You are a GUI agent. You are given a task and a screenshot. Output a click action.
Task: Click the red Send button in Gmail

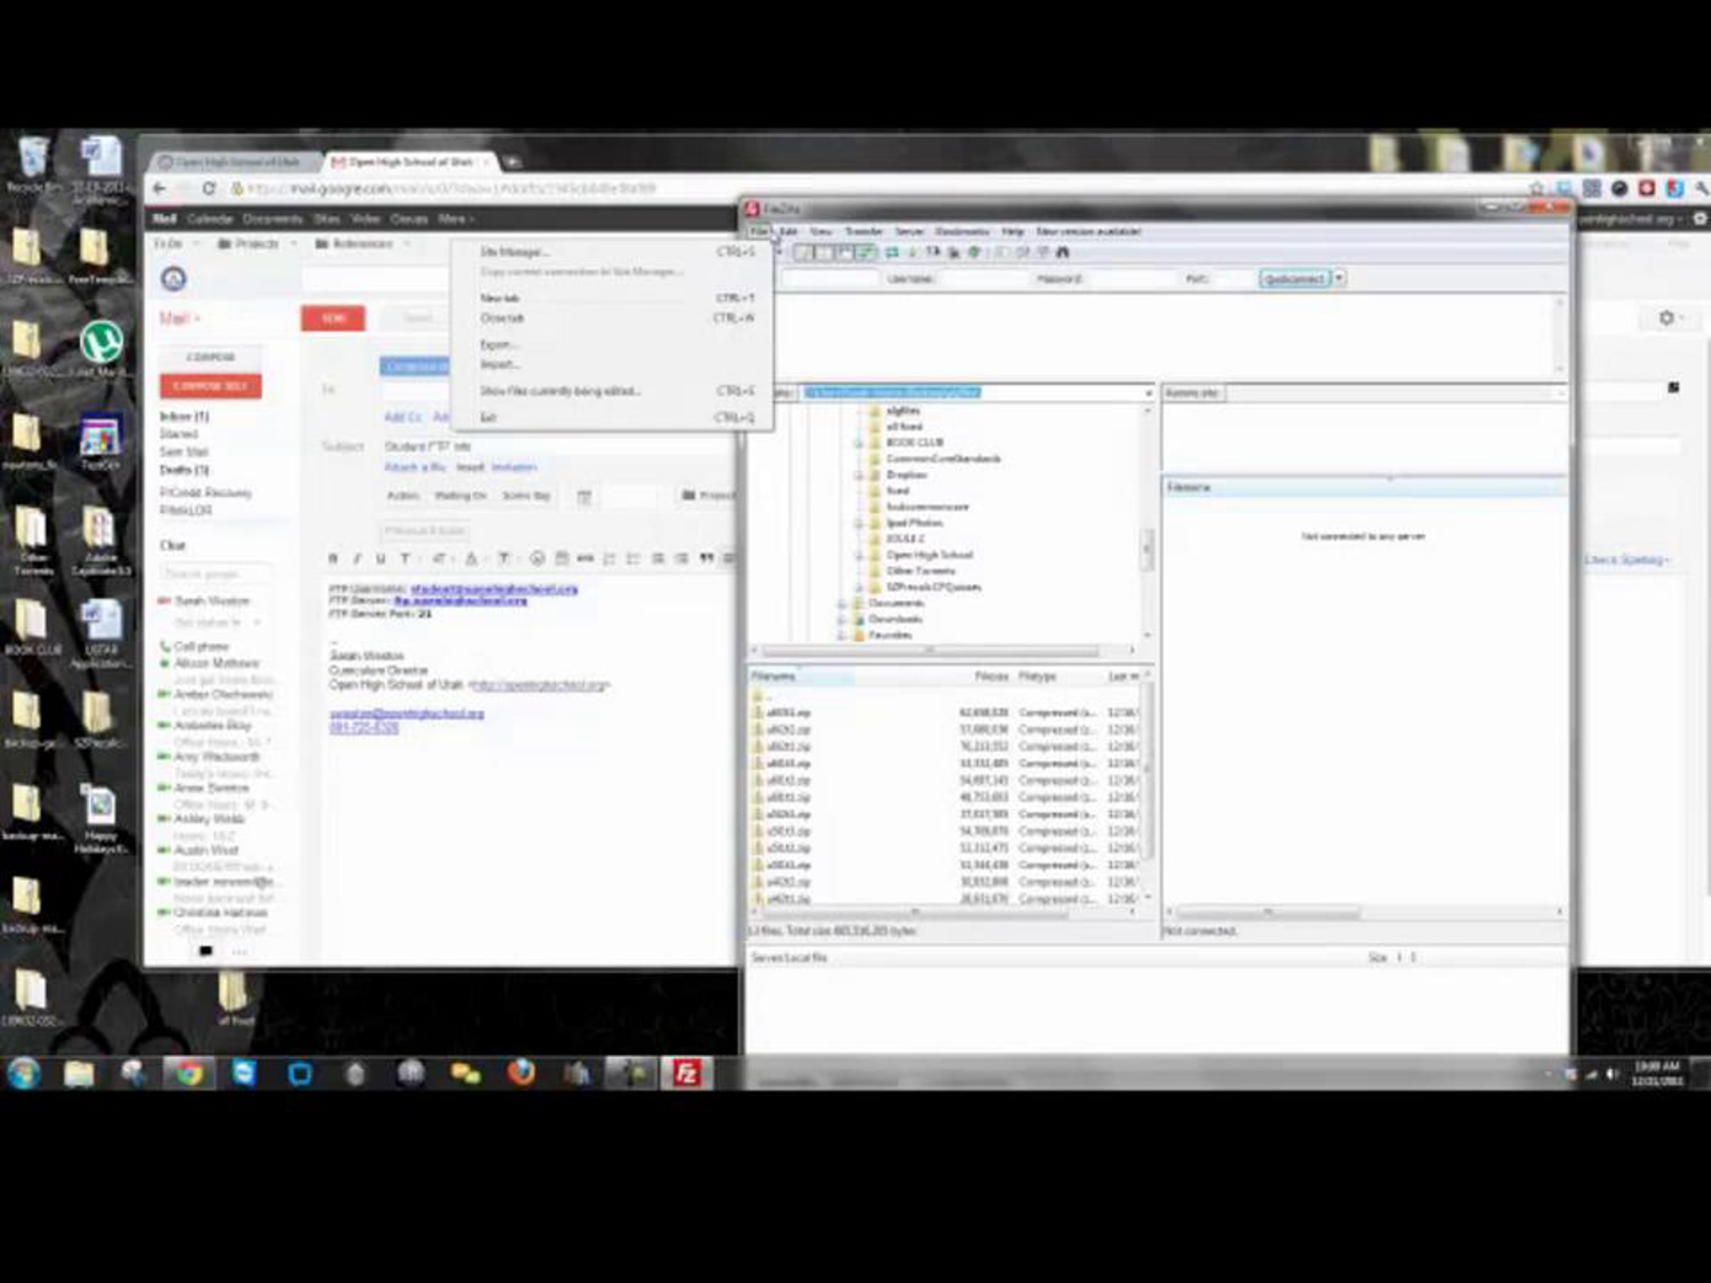point(333,319)
